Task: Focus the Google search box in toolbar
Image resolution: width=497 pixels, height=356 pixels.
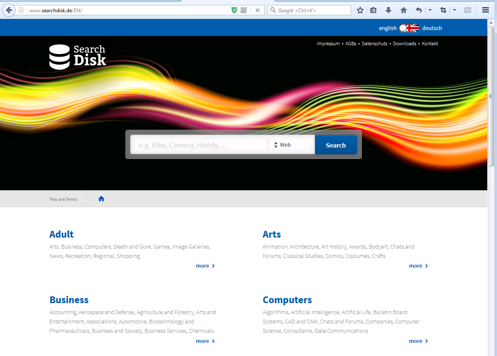Action: coord(310,10)
